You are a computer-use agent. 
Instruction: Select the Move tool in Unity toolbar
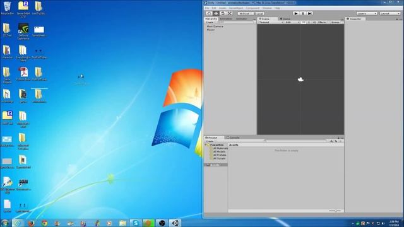[x=216, y=13]
